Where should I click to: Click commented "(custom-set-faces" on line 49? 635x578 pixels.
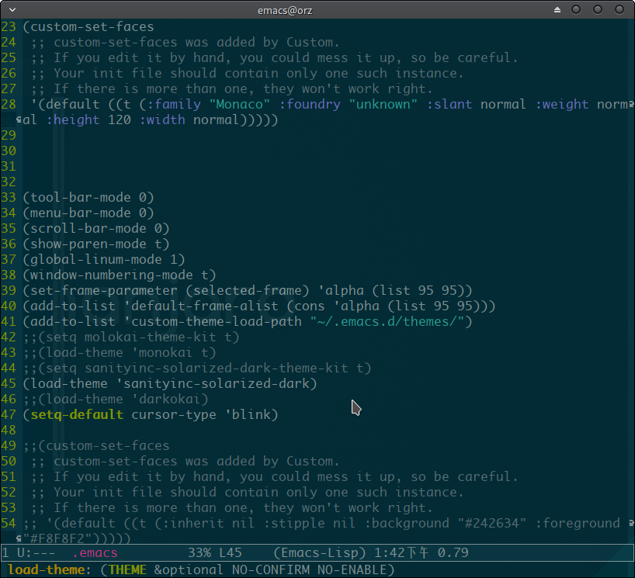click(104, 445)
